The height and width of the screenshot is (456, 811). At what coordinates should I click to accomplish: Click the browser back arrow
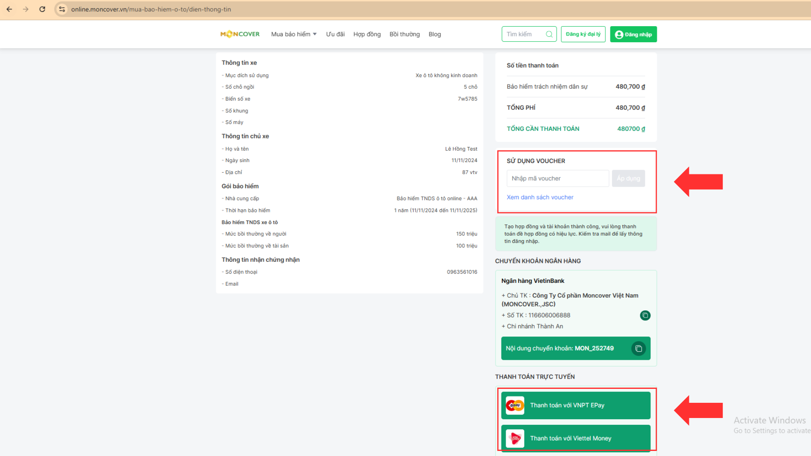point(9,9)
